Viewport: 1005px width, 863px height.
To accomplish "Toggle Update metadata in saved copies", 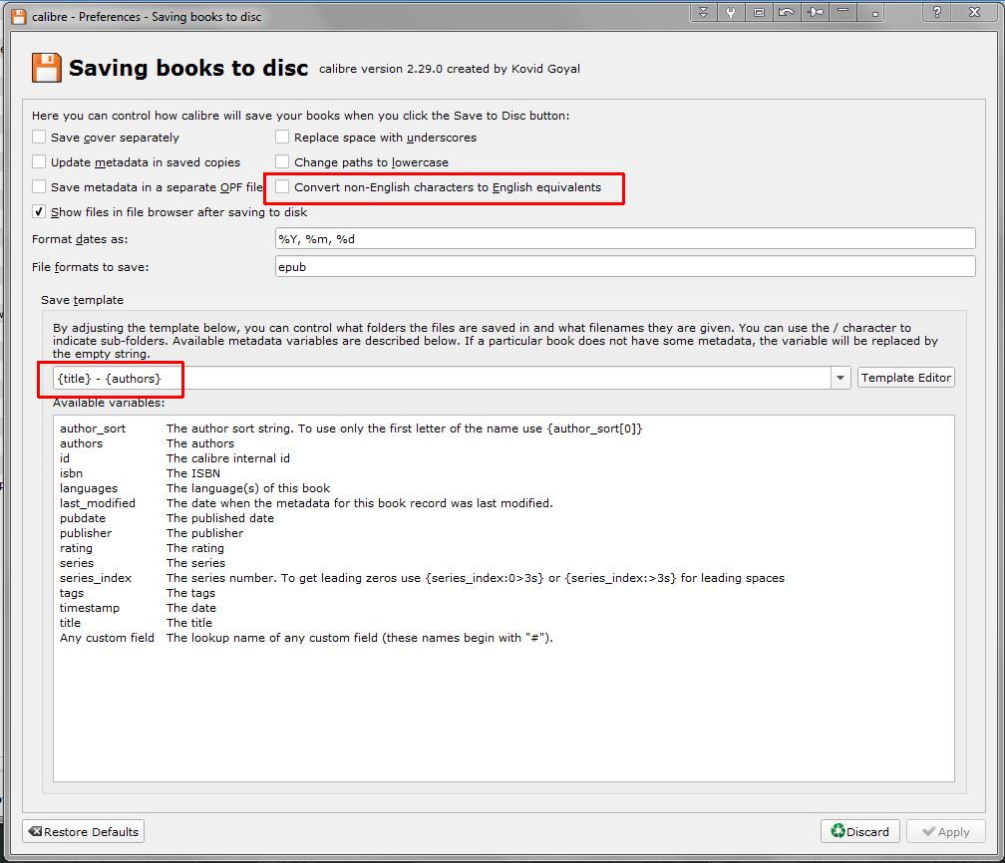I will click(39, 162).
